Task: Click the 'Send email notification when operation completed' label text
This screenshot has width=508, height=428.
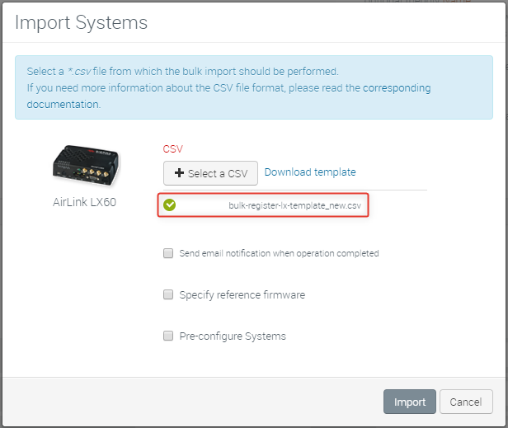Action: [279, 253]
